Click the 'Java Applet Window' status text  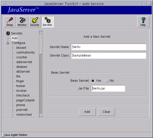tap(16, 135)
